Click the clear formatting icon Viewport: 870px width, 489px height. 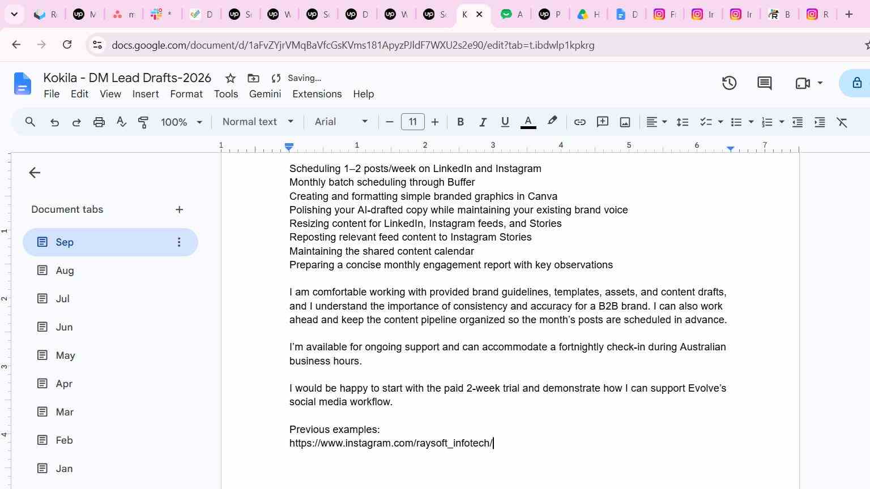pos(842,122)
